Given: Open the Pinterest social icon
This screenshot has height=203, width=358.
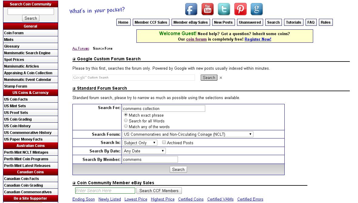Looking at the screenshot, I should (240, 9).
